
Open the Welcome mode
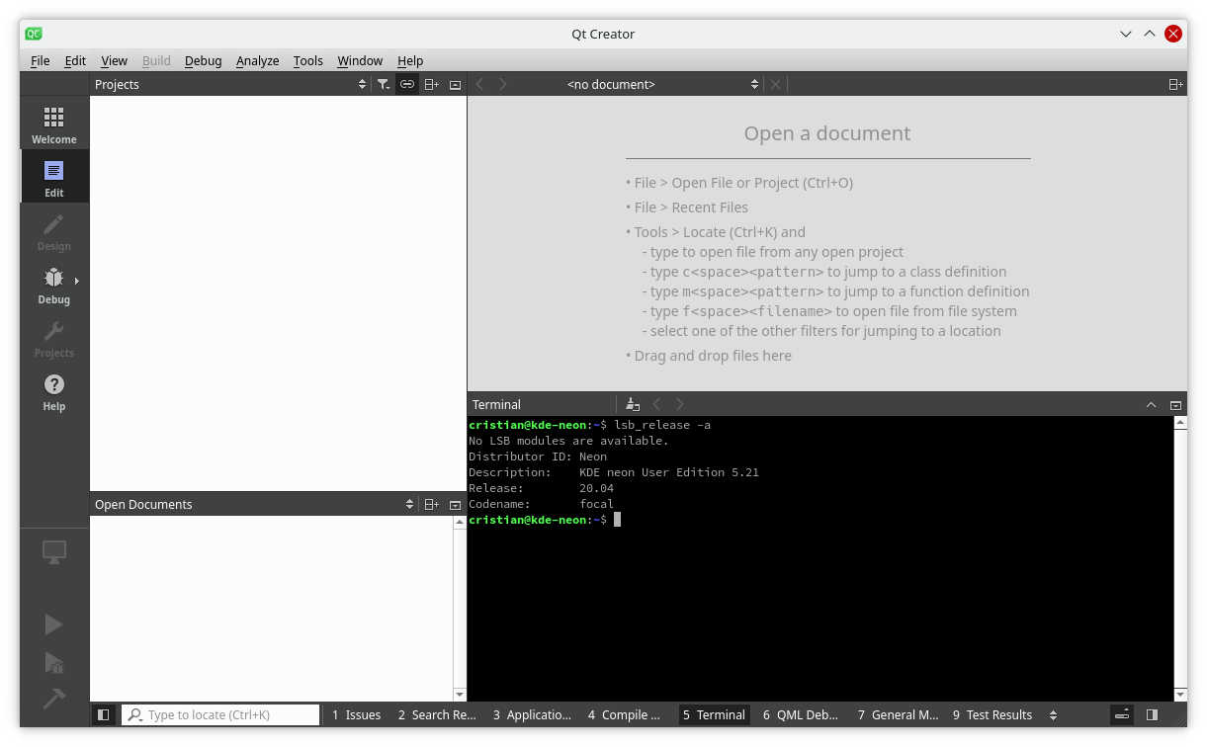pos(53,124)
